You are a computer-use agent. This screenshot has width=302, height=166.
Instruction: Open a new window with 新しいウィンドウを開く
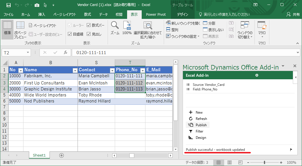pos(183,23)
